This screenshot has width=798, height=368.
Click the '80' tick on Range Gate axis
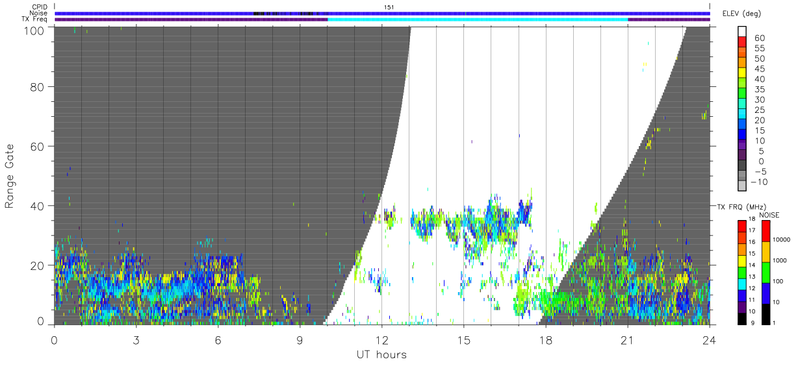(x=38, y=86)
